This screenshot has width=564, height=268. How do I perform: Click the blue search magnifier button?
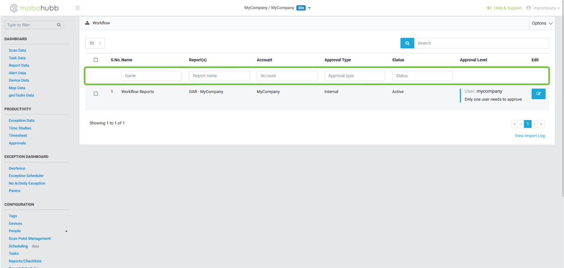tap(407, 43)
